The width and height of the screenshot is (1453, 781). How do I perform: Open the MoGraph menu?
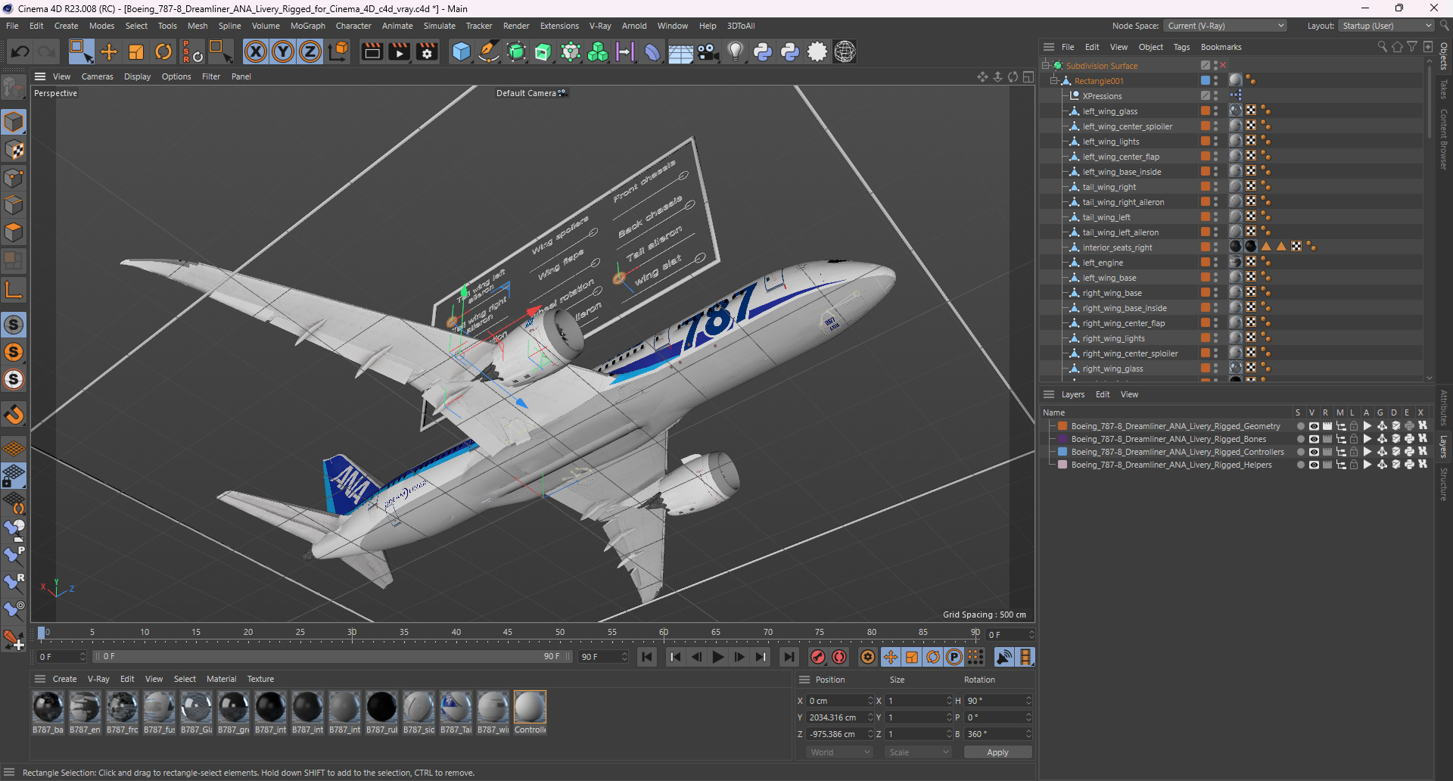click(x=307, y=26)
